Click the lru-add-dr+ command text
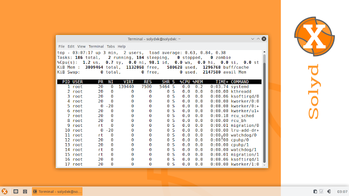This screenshot has height=196, width=349. [245, 131]
